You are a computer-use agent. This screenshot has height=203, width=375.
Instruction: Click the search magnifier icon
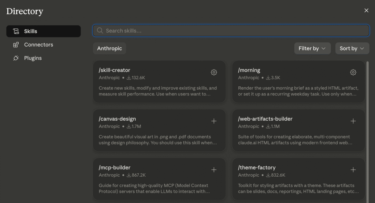pyautogui.click(x=100, y=31)
